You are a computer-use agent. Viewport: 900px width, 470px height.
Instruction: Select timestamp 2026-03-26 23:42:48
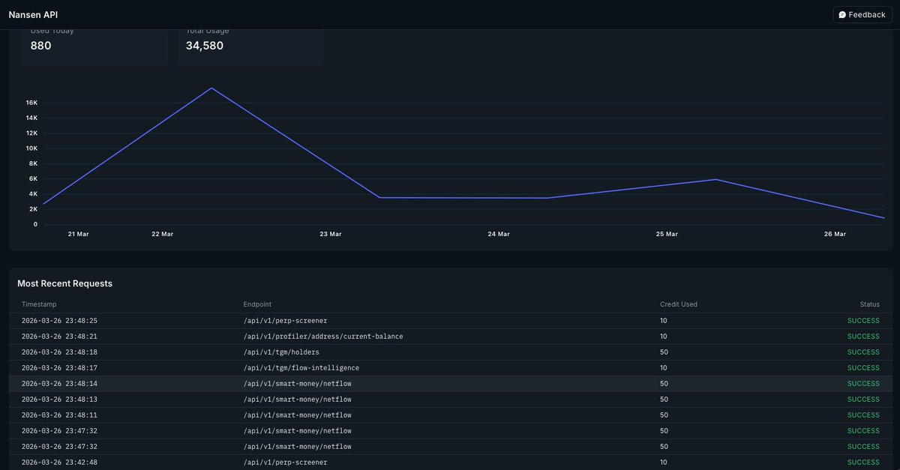60,463
